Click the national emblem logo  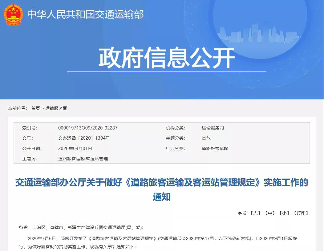click(13, 15)
